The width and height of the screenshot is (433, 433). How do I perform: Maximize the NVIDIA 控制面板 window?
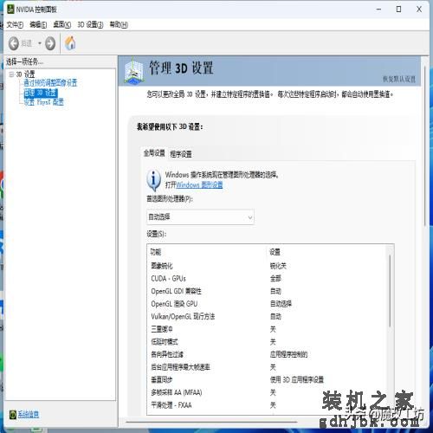pos(398,10)
